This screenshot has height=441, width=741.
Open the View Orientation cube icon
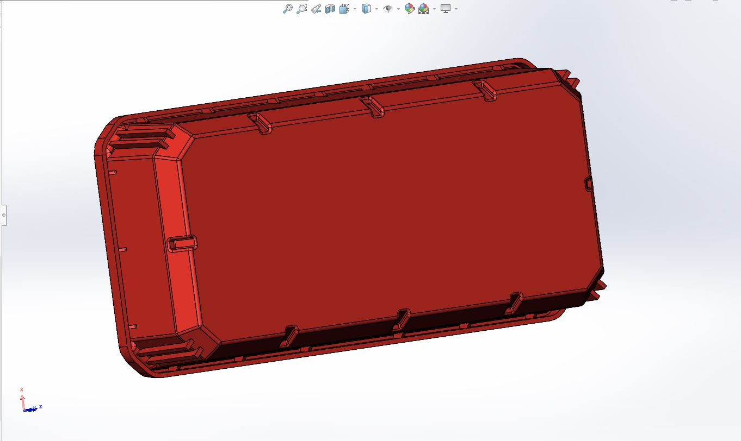tap(344, 9)
